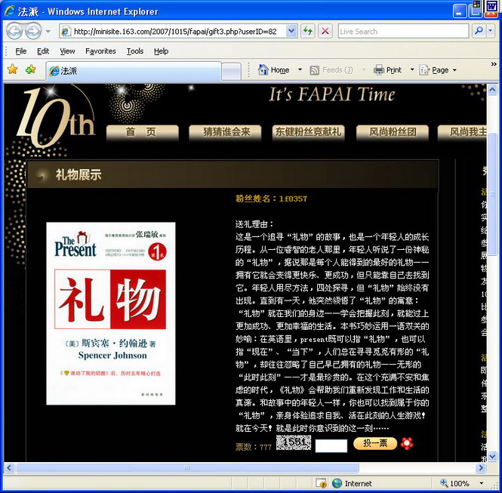Screen dimensions: 502x493
Task: Open the recent pages dropdown beside Forward
Action: coord(48,32)
